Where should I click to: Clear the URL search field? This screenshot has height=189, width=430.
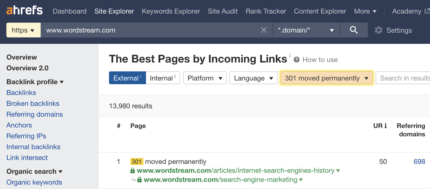coord(264,30)
